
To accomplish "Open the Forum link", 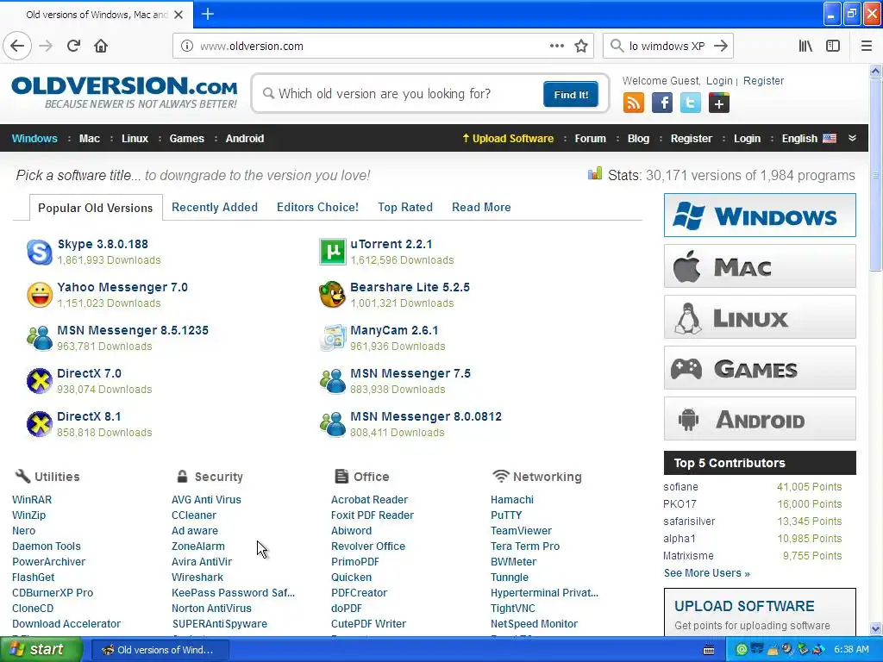I will click(x=590, y=139).
